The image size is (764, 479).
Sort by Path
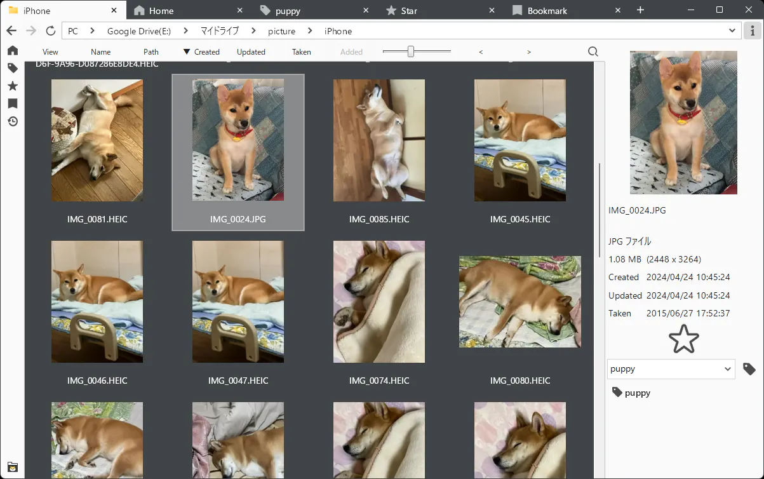click(x=151, y=52)
